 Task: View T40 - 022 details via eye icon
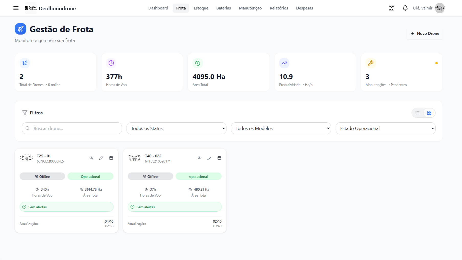coord(199,158)
